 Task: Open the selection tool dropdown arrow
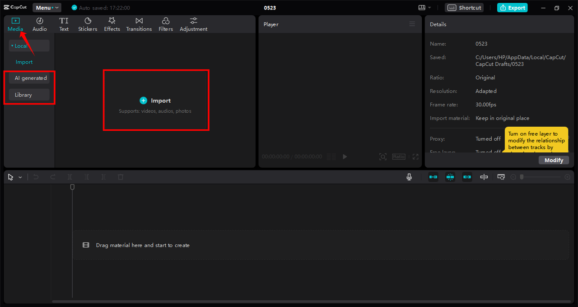click(20, 178)
